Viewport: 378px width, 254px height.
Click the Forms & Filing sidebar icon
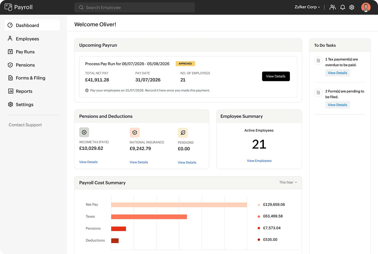[10, 78]
